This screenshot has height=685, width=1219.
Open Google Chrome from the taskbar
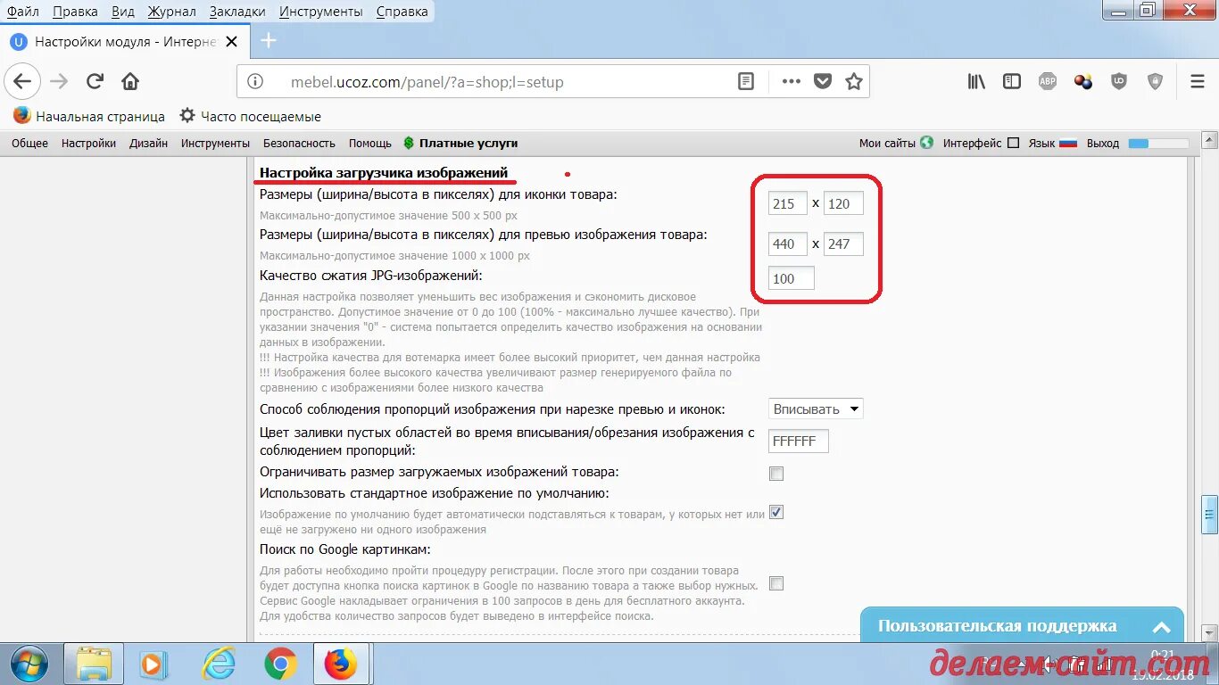coord(280,664)
